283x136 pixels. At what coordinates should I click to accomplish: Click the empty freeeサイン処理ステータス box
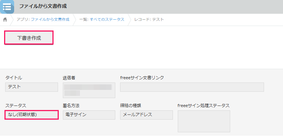pos(204,121)
